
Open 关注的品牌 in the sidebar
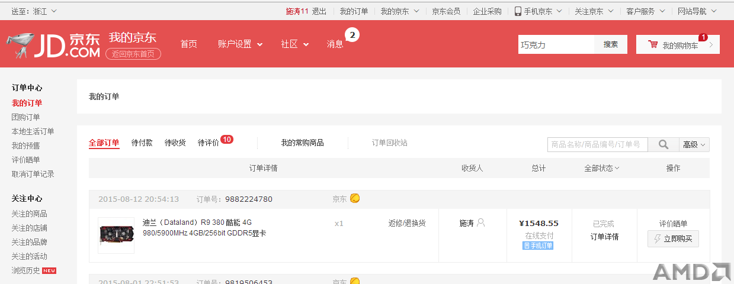(30, 242)
